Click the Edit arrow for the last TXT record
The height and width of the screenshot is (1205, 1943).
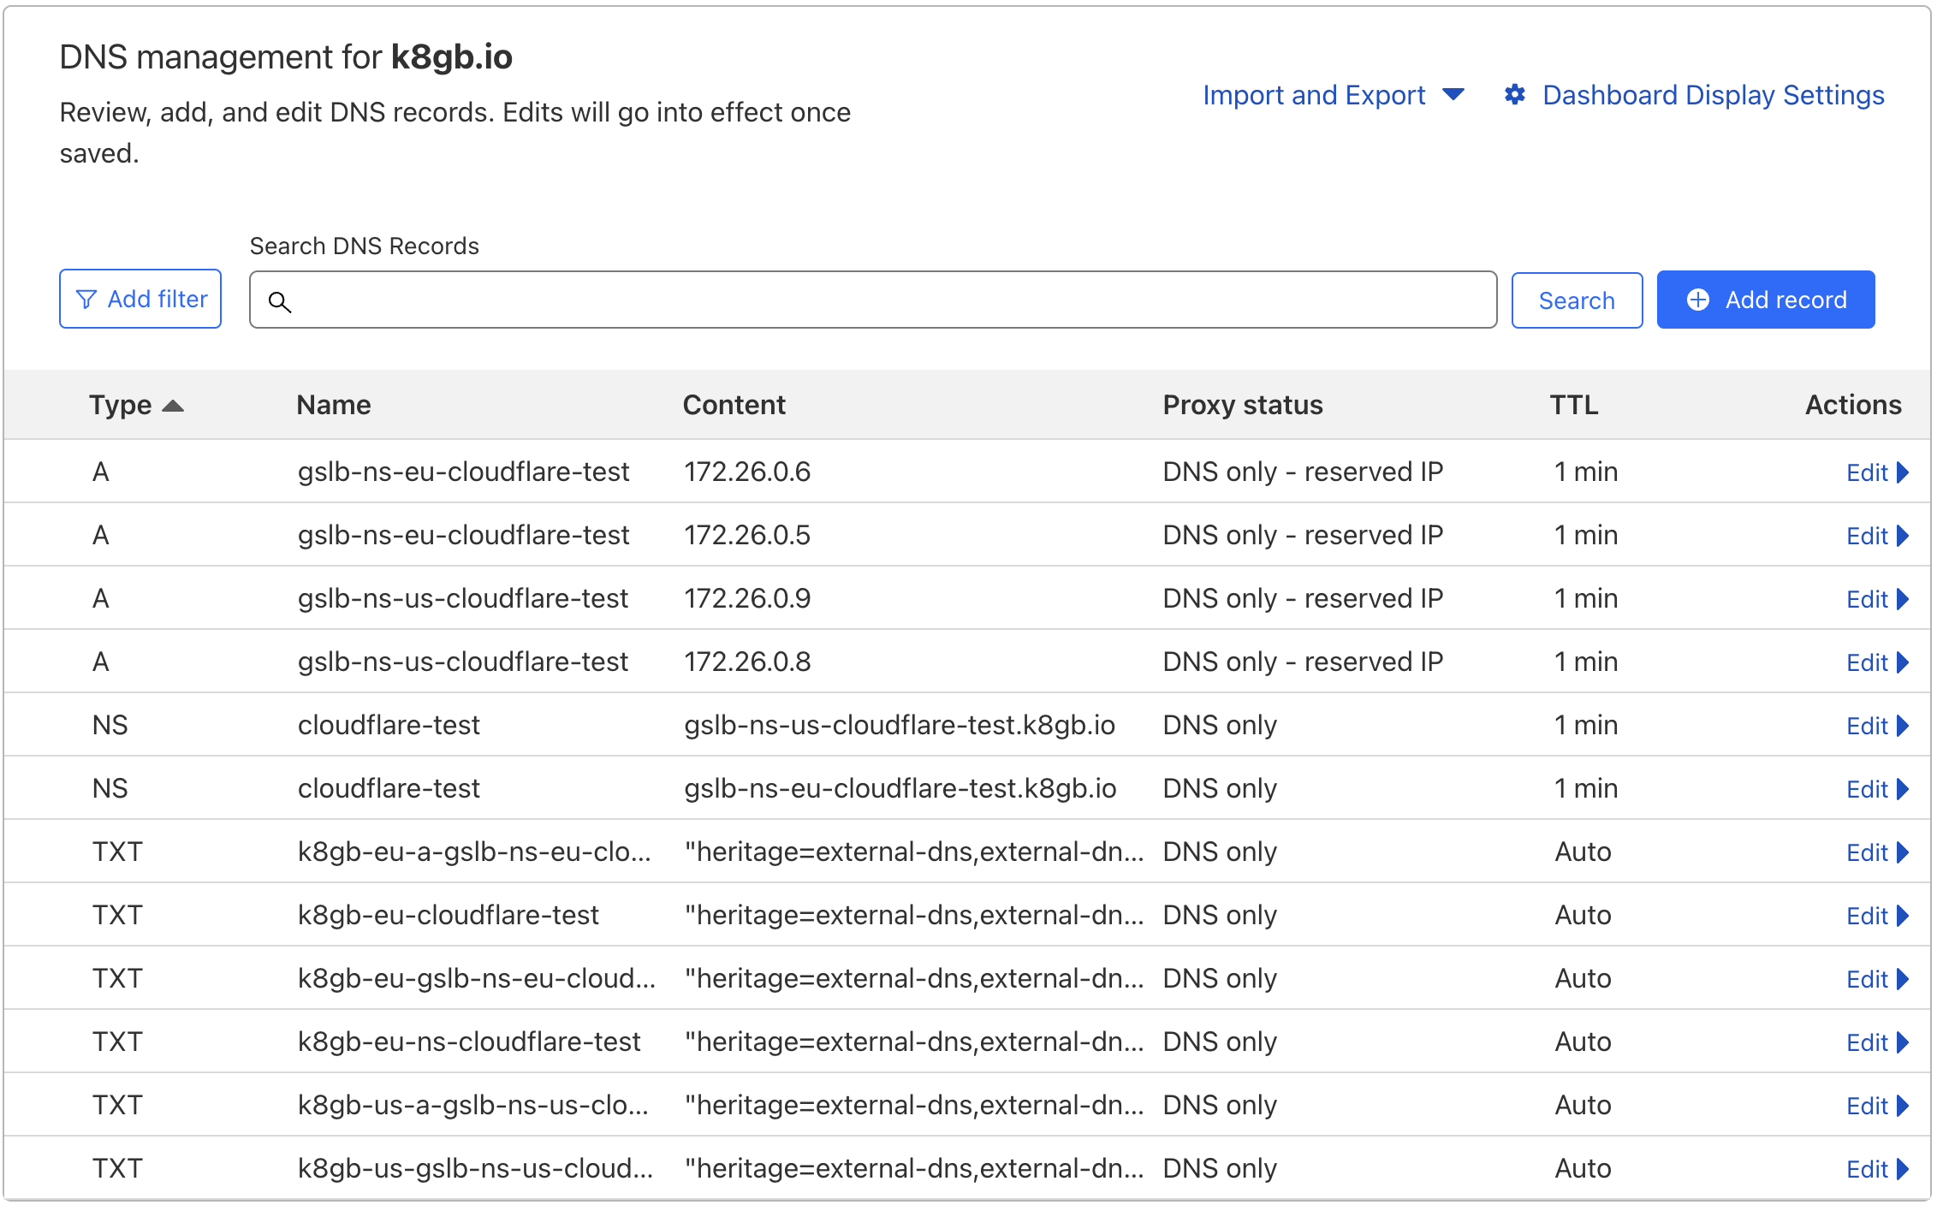click(1904, 1168)
